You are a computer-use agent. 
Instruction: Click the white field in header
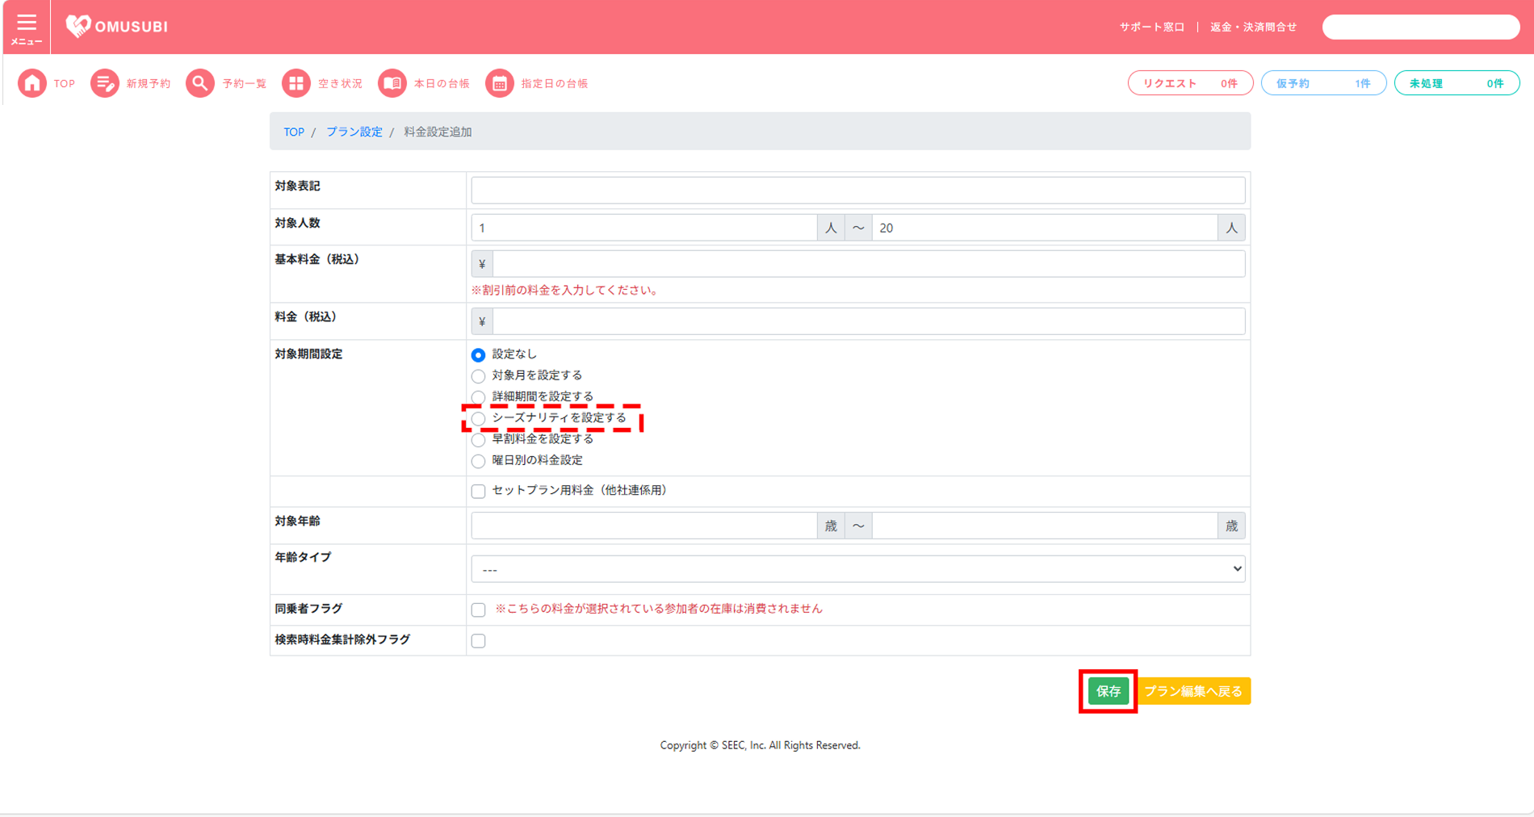click(x=1421, y=27)
